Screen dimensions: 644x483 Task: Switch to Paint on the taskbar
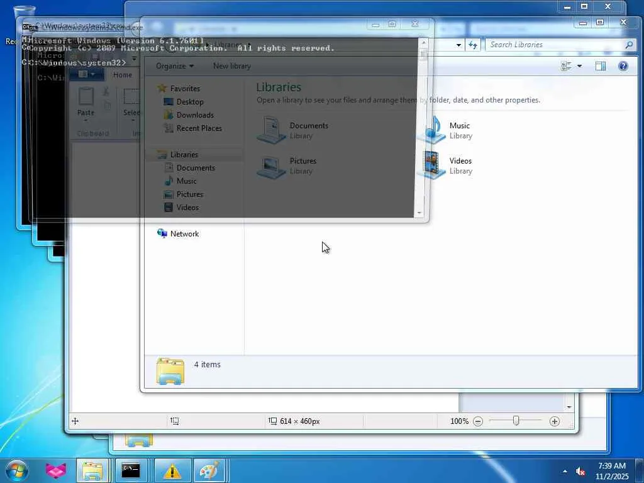(209, 471)
